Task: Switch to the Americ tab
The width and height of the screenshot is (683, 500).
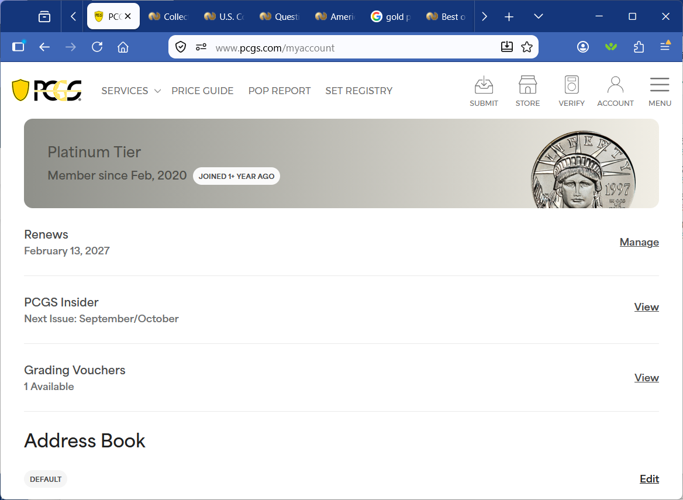Action: (x=336, y=16)
